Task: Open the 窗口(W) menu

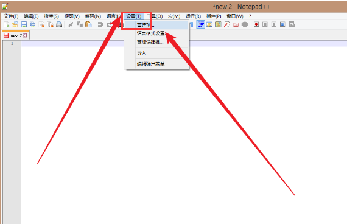Action: click(x=235, y=16)
